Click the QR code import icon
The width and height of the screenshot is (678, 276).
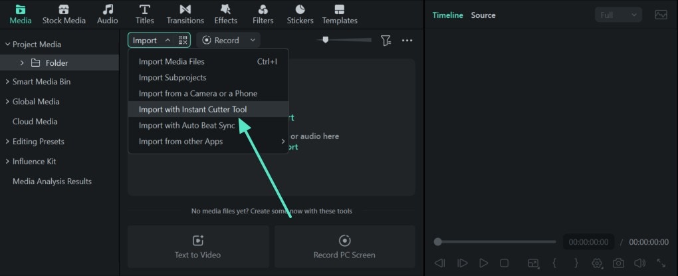[x=183, y=40]
